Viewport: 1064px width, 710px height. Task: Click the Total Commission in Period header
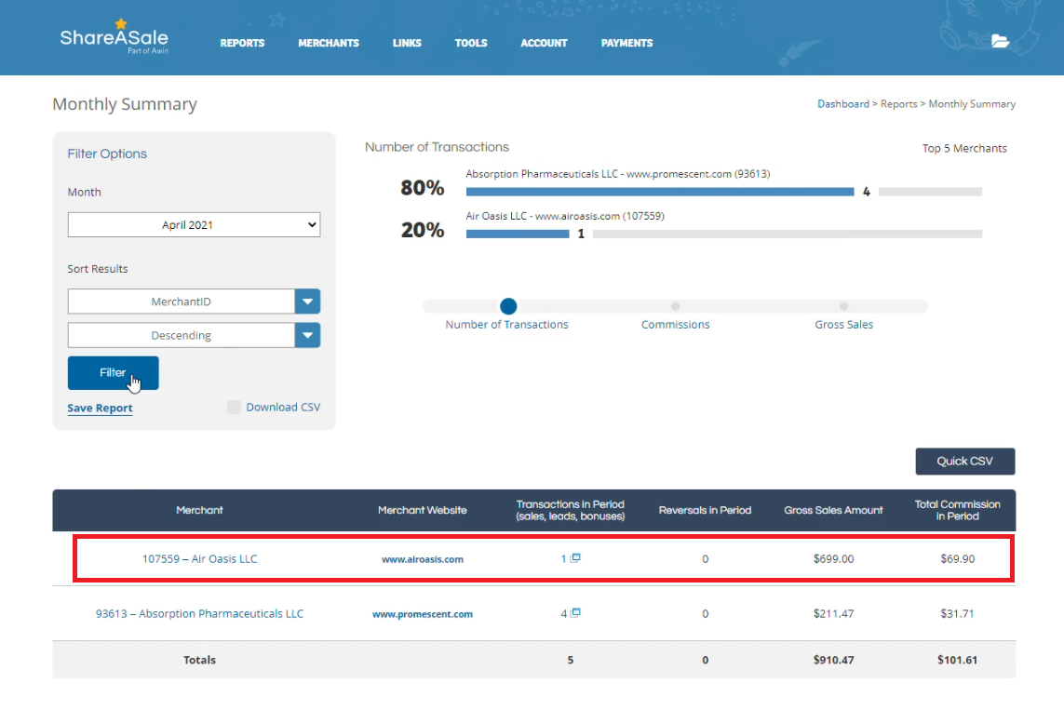(958, 510)
